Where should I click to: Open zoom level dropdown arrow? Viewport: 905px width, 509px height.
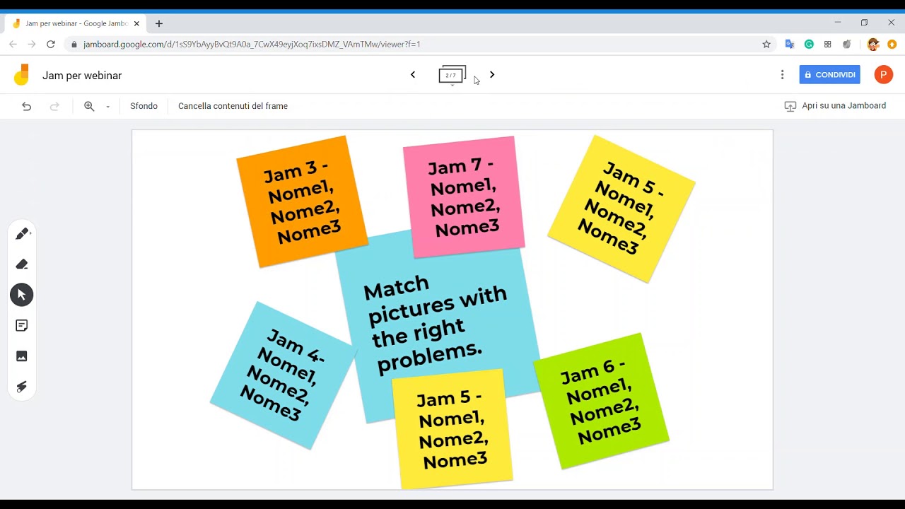click(108, 107)
